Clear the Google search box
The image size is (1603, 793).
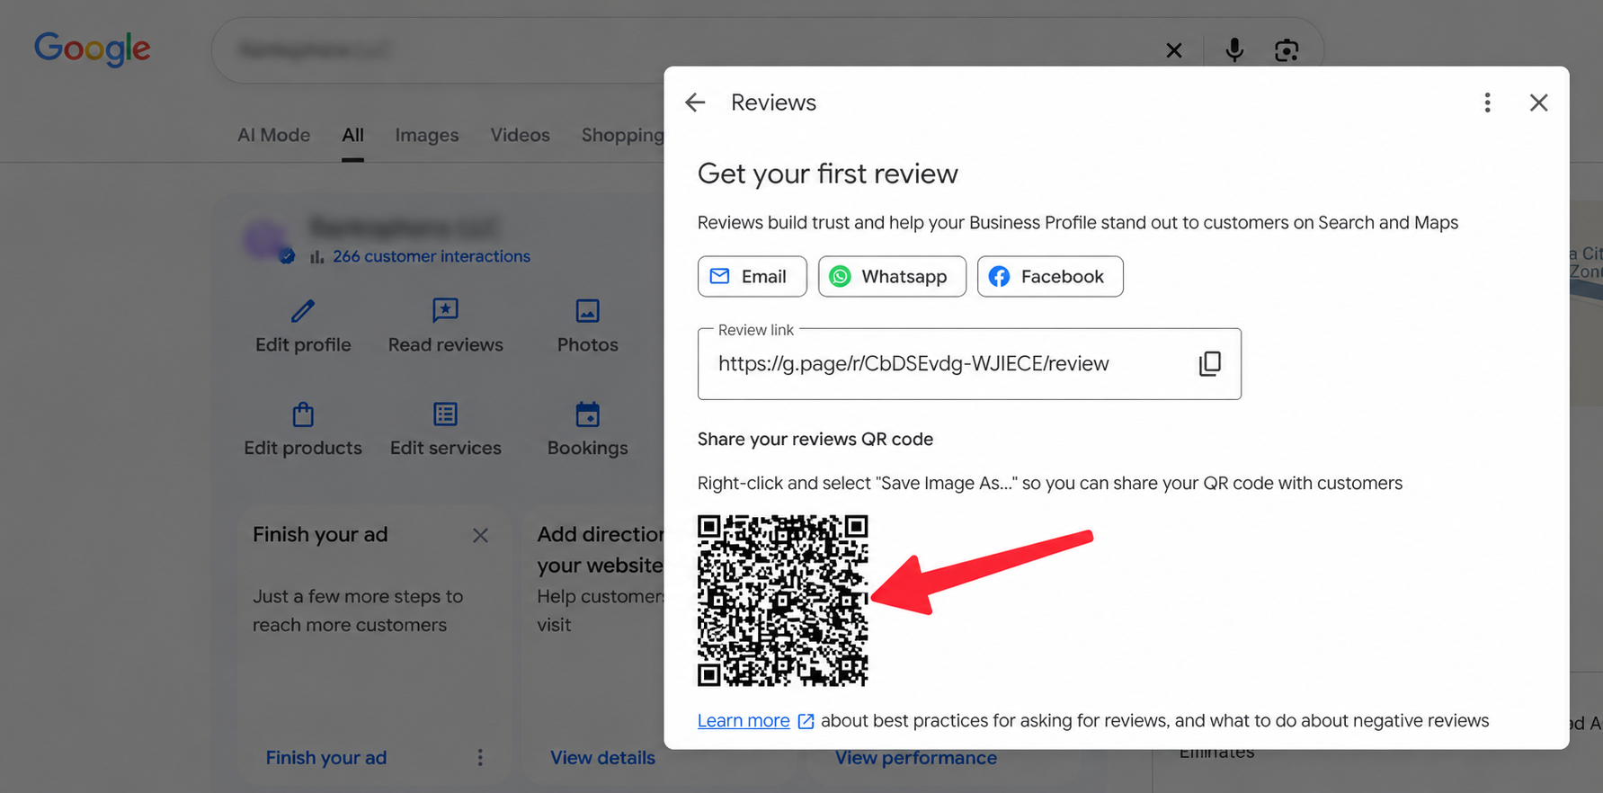point(1173,50)
